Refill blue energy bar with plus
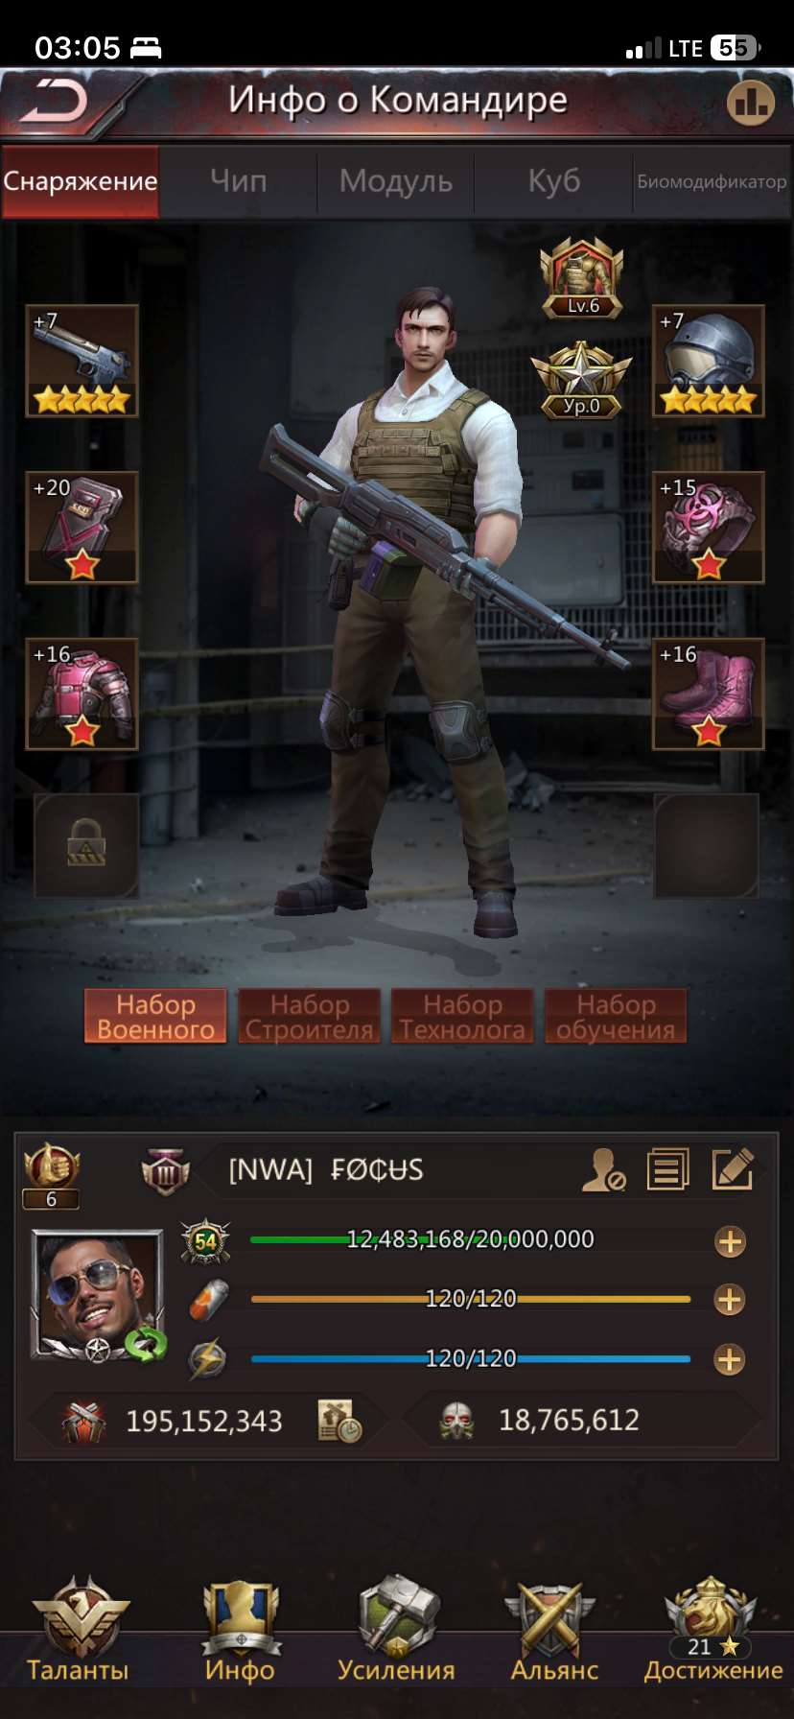The height and width of the screenshot is (1719, 794). 731,1359
